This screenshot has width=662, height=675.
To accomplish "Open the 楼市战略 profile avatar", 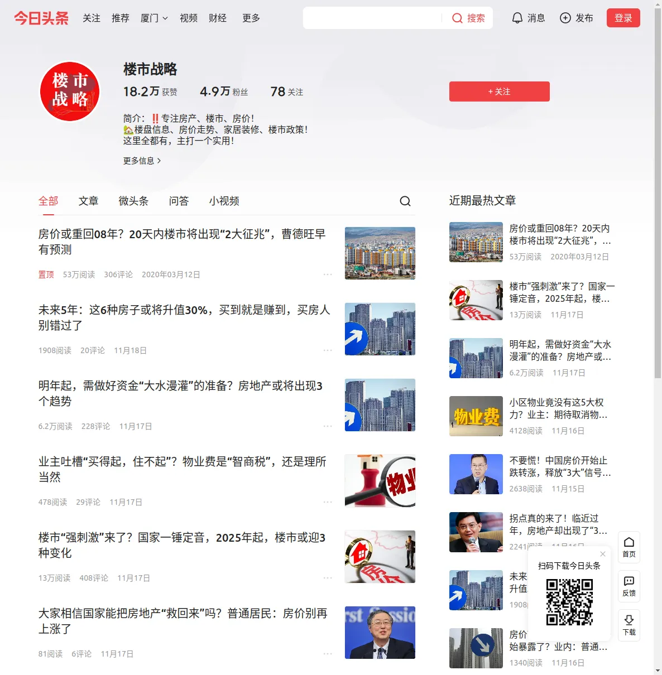I will coord(70,91).
